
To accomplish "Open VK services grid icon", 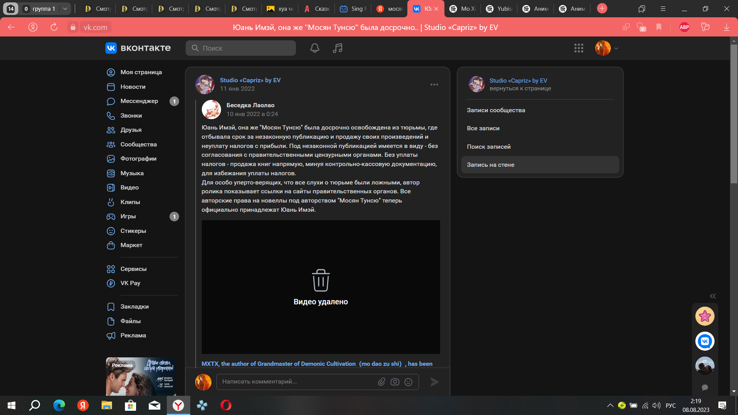I will tap(578, 48).
